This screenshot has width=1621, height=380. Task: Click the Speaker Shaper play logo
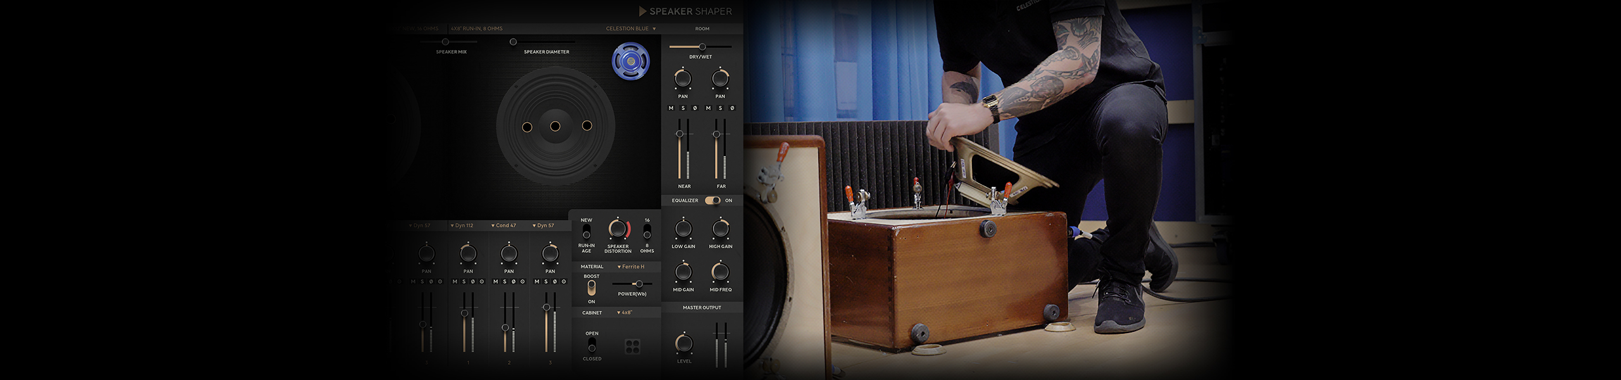coord(643,11)
